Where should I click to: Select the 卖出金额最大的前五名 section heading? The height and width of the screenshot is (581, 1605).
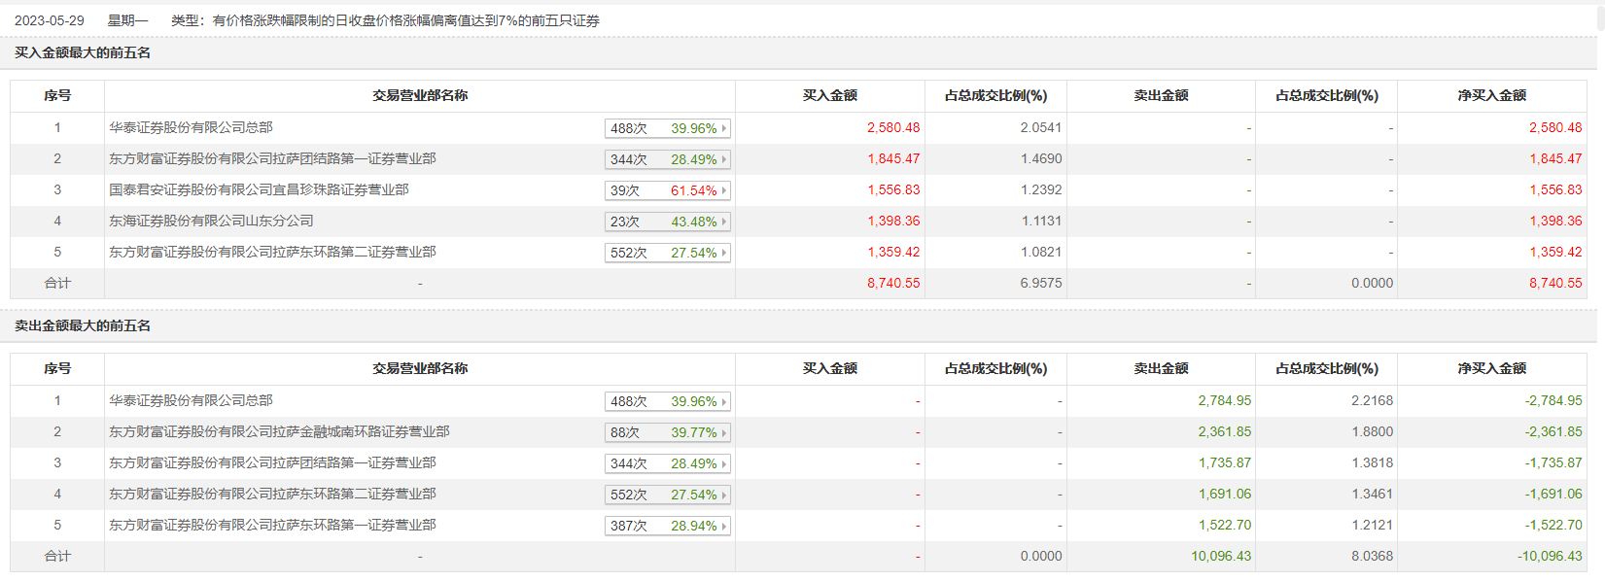click(x=83, y=325)
